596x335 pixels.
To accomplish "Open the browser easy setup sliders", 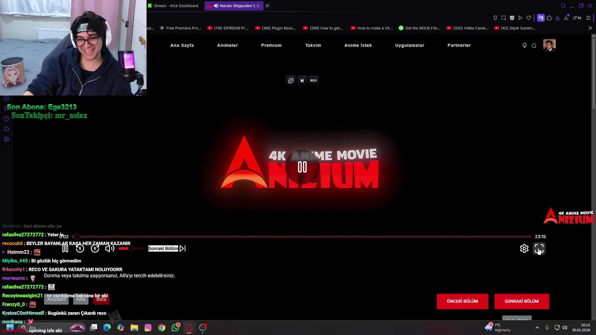I will point(589,18).
